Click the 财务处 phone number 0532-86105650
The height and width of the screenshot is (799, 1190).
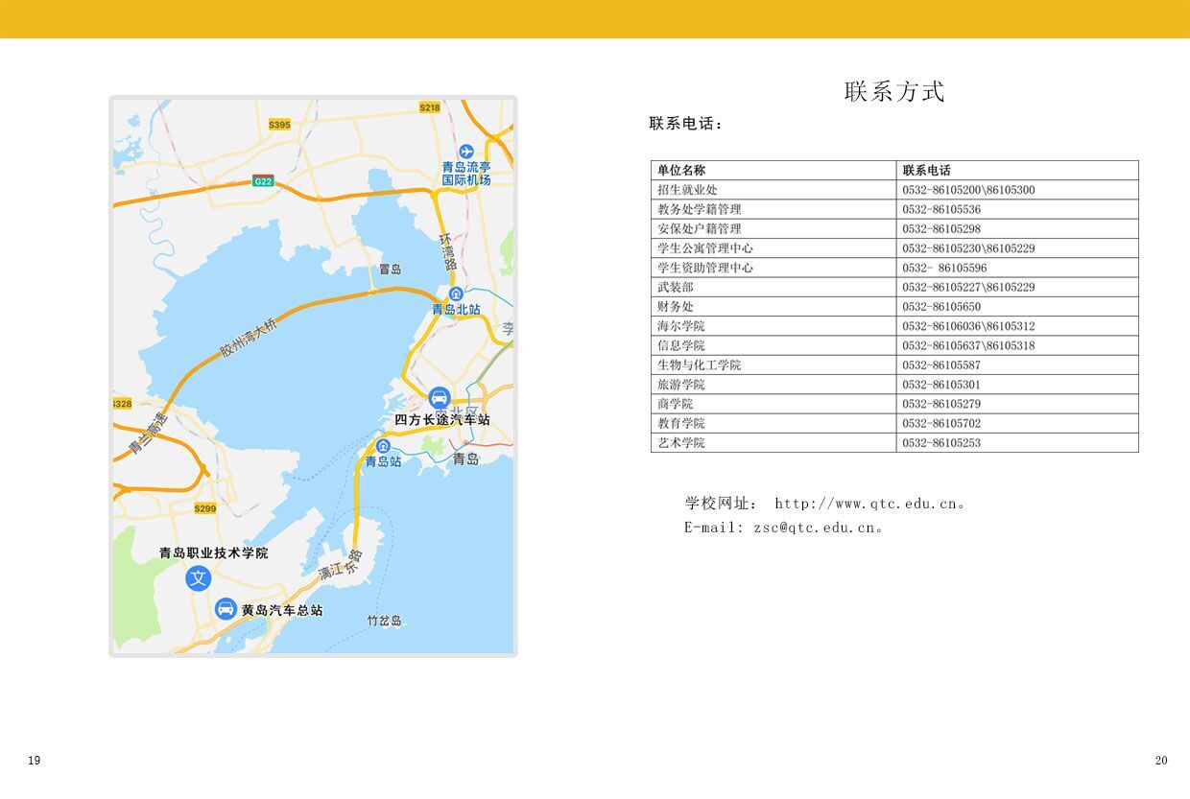(x=940, y=307)
